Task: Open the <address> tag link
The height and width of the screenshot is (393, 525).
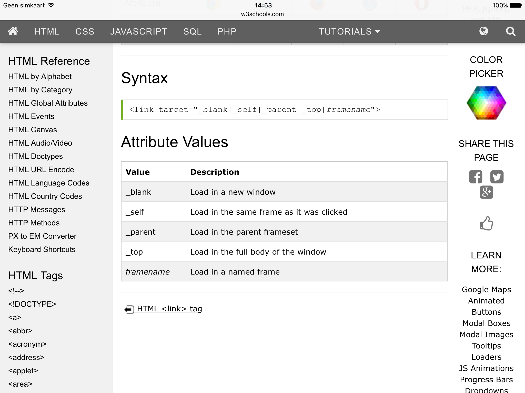Action: (26, 357)
